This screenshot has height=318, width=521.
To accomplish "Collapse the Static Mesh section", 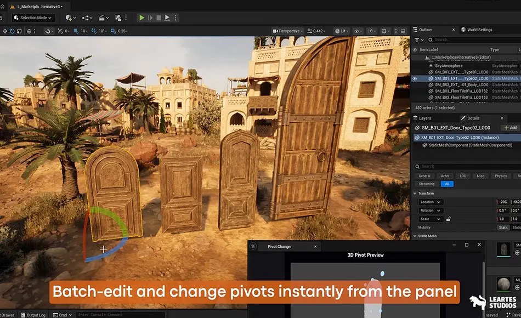I will click(x=415, y=236).
